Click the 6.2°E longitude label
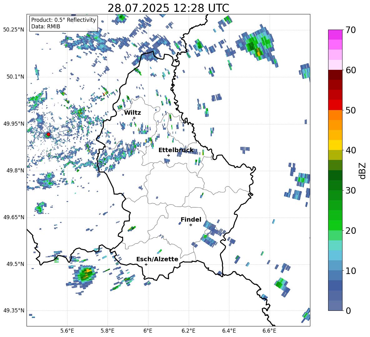370x337 pixels. click(188, 331)
